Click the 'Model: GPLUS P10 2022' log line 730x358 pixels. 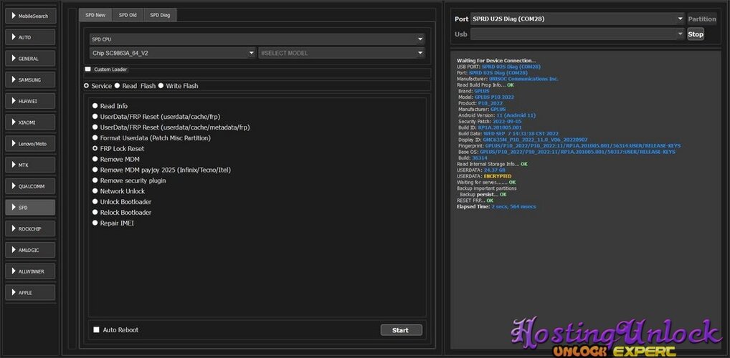486,97
